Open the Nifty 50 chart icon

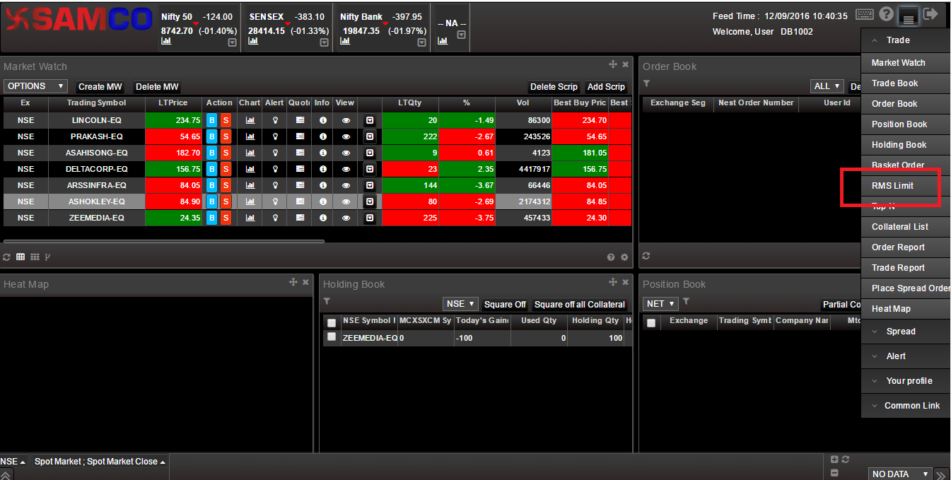166,41
